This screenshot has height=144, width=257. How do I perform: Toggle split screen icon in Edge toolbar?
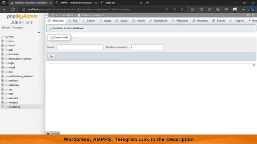point(201,9)
